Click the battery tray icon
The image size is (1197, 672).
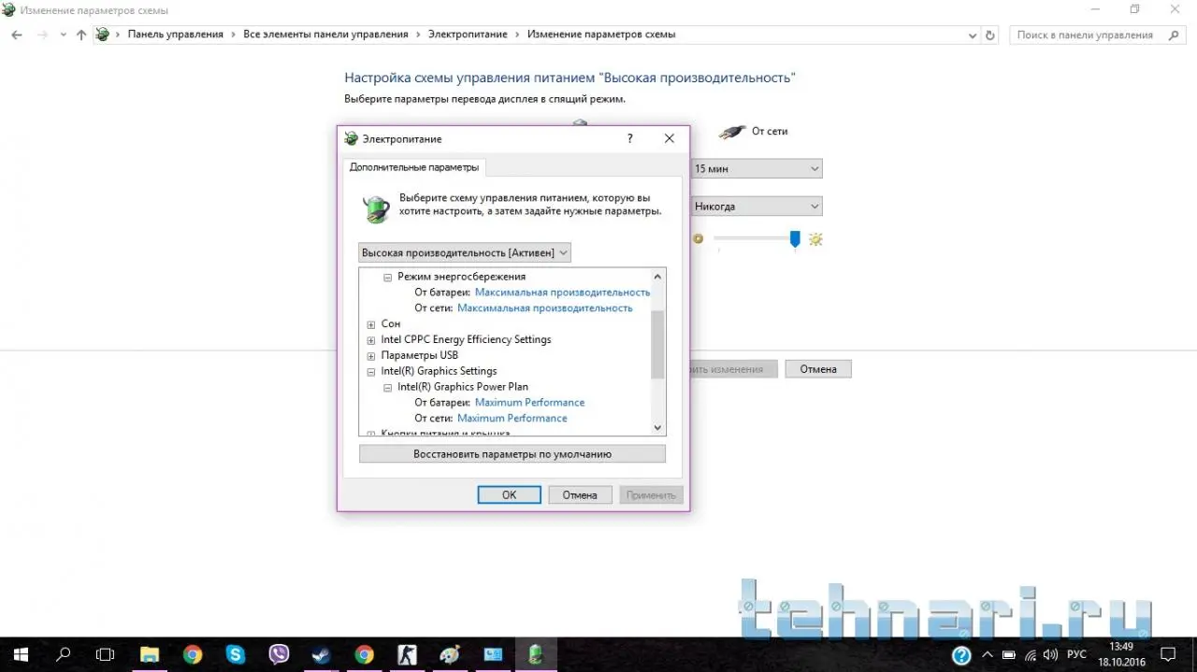(x=1009, y=655)
